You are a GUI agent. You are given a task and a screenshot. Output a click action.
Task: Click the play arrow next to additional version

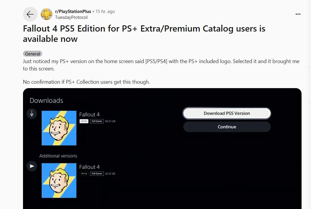32,166
